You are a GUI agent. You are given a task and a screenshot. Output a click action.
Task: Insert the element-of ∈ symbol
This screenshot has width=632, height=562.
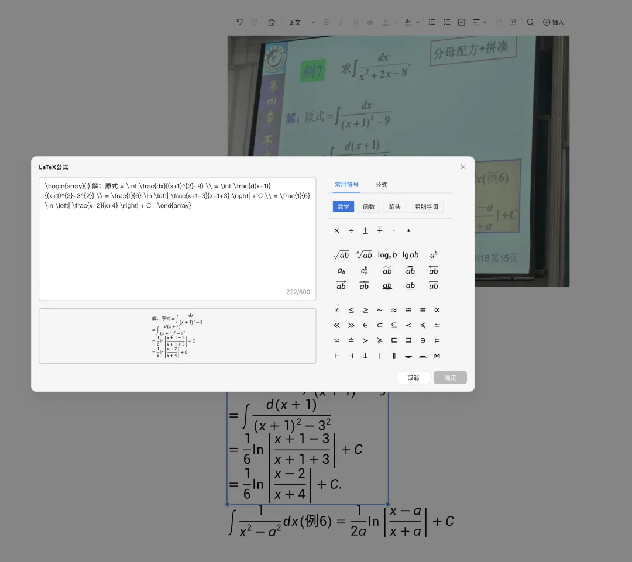[x=366, y=325]
